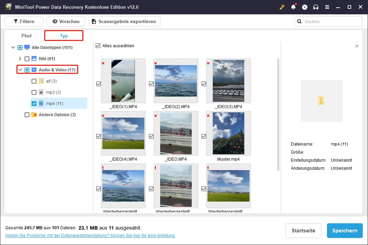Click the mp3 file type icon
Image resolution: width=368 pixels, height=245 pixels.
[41, 92]
